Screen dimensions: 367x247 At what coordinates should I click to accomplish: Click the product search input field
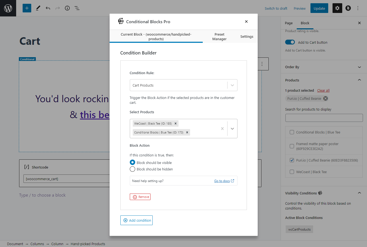324,118
